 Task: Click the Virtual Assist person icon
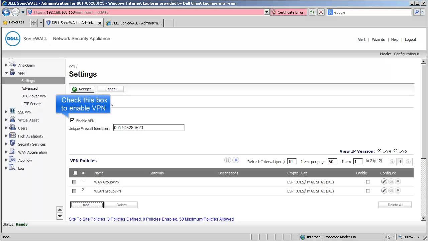tap(12, 119)
